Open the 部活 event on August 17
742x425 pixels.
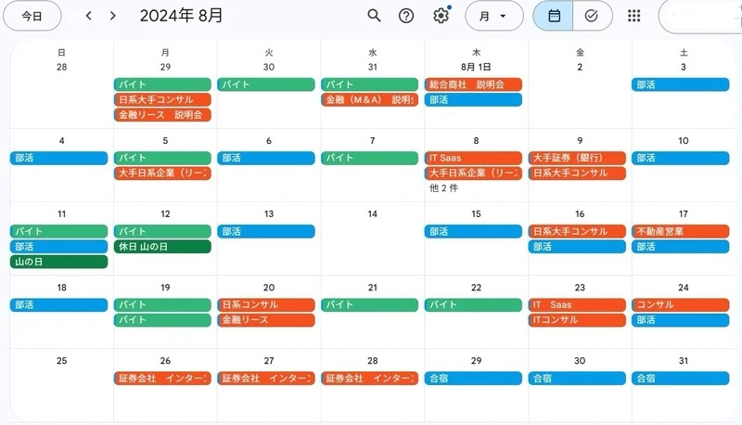click(681, 246)
